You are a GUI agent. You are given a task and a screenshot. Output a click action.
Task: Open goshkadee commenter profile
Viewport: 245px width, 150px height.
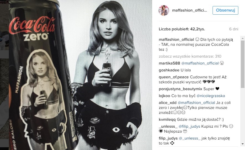169,70
